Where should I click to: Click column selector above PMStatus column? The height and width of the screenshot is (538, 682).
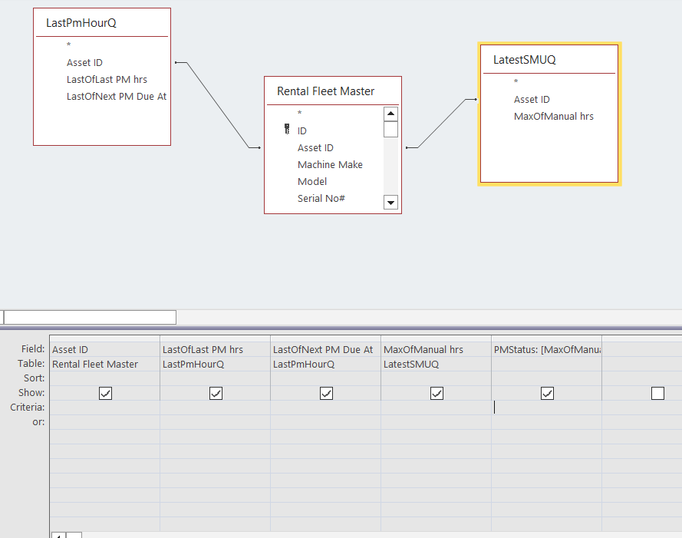547,338
